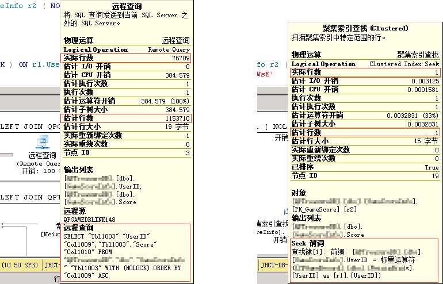The width and height of the screenshot is (443, 284).
Task: Click the 估计运算符开销 0.0032831 (33%) row
Action: point(365,115)
